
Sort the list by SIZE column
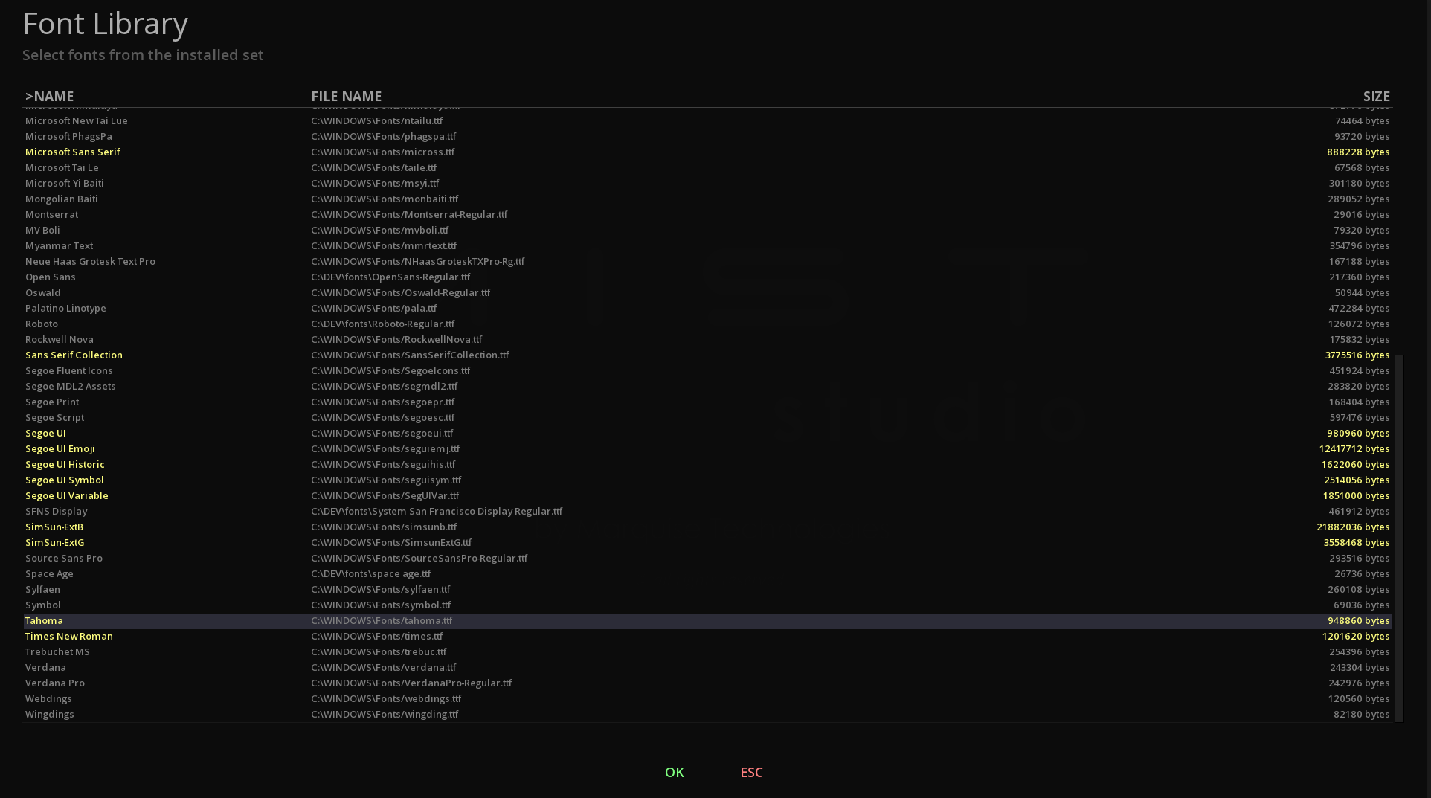(1376, 96)
